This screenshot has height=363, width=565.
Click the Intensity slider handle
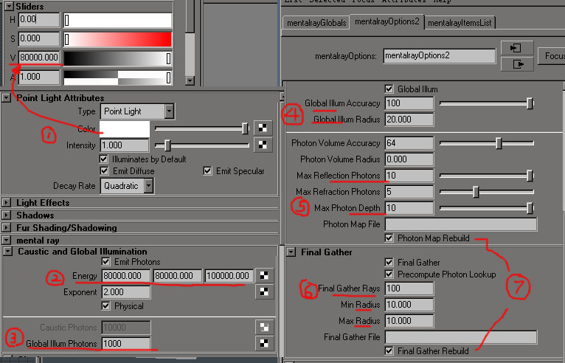tap(167, 145)
